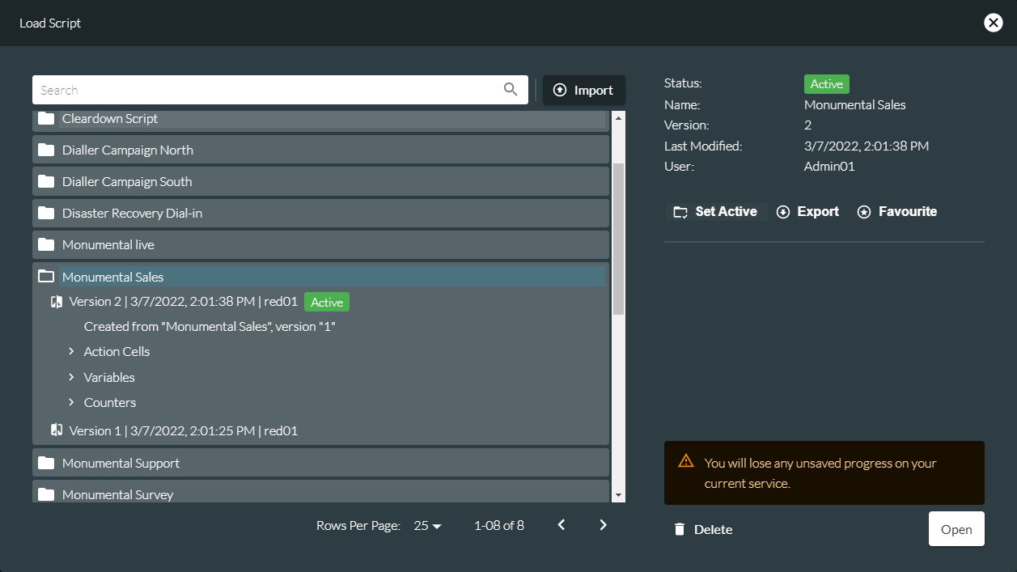Expand the Monumental live folder
This screenshot has height=572, width=1017.
click(320, 244)
